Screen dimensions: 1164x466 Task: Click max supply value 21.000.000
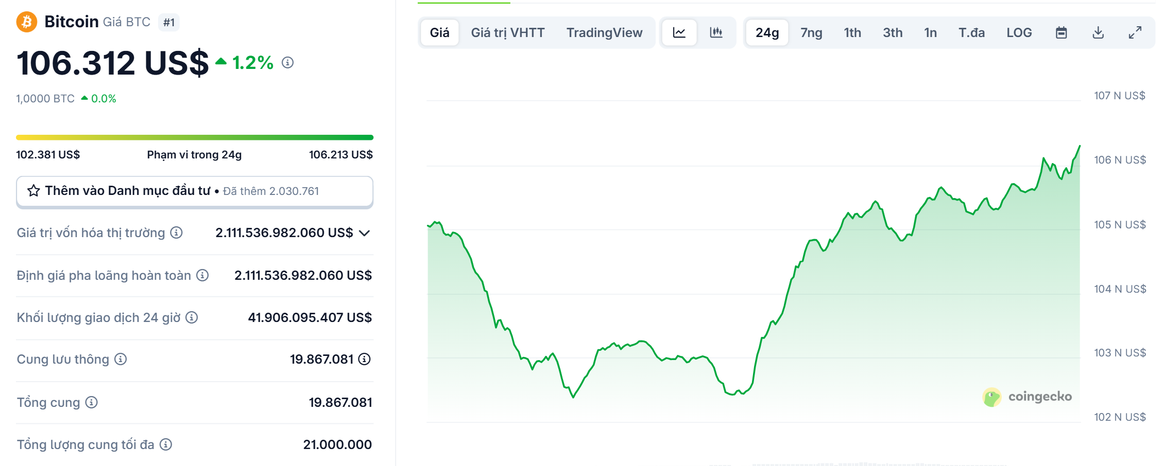(x=337, y=444)
